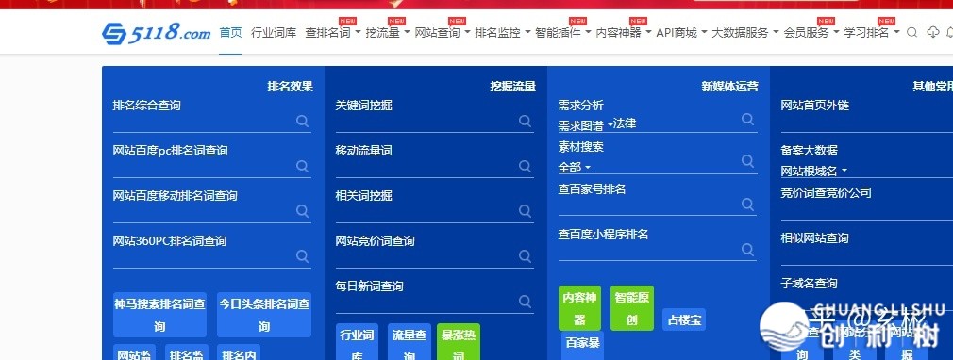The width and height of the screenshot is (953, 360).
Task: Click search icon for 网站360PC排名词查询
Action: [x=302, y=256]
